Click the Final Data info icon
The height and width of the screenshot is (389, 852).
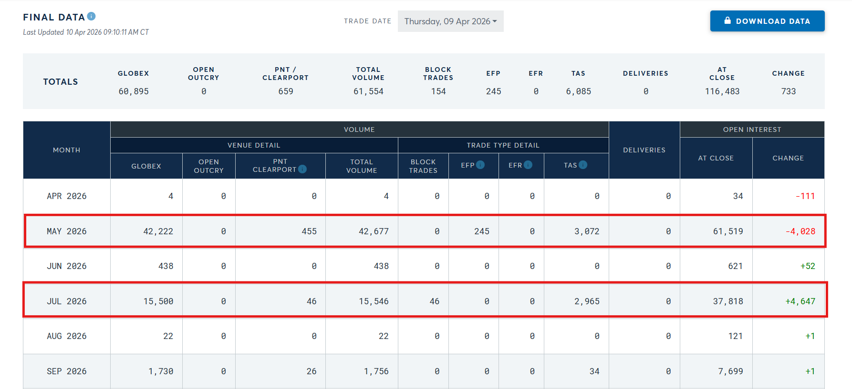(x=92, y=17)
